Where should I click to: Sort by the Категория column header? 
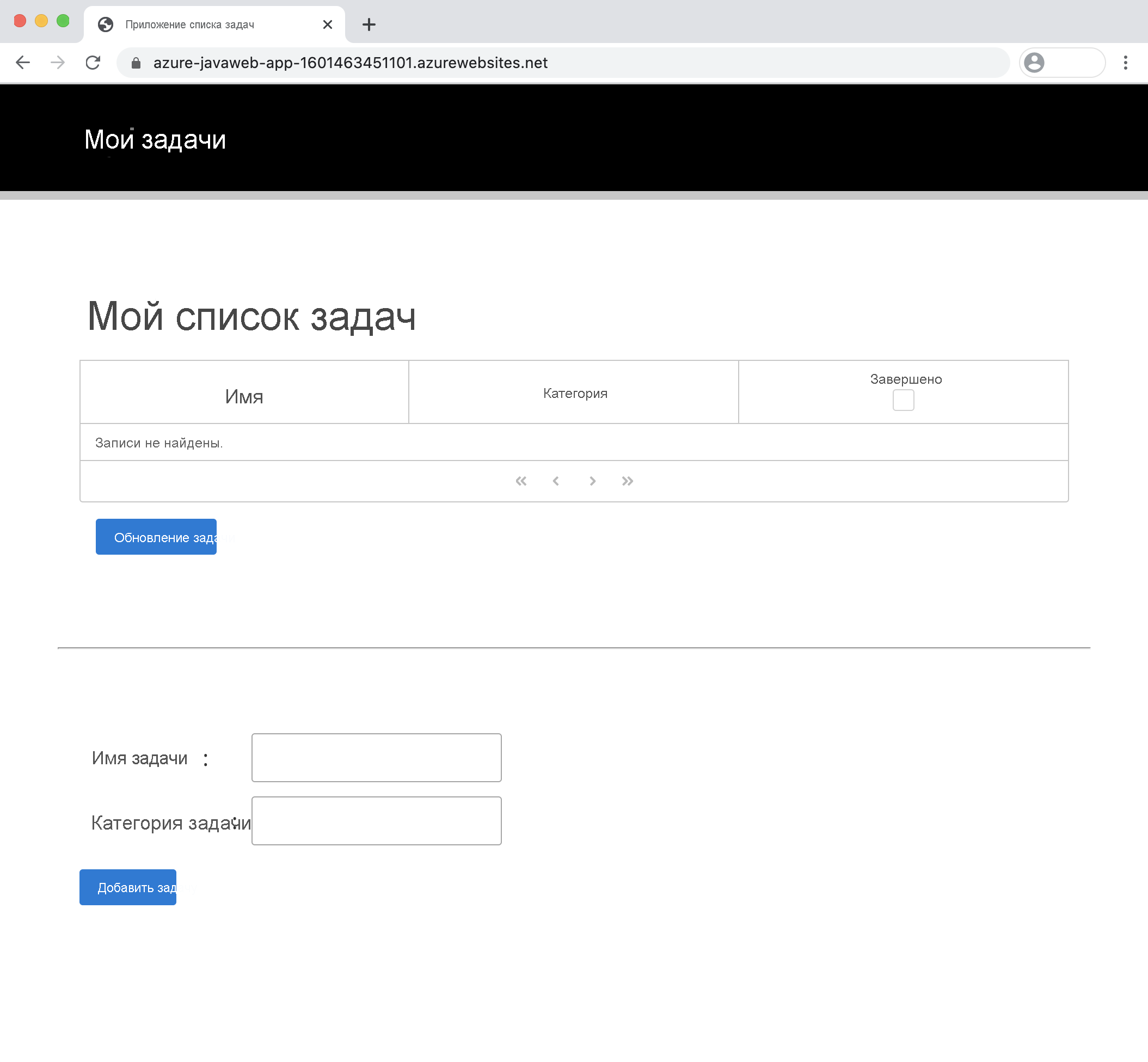573,392
